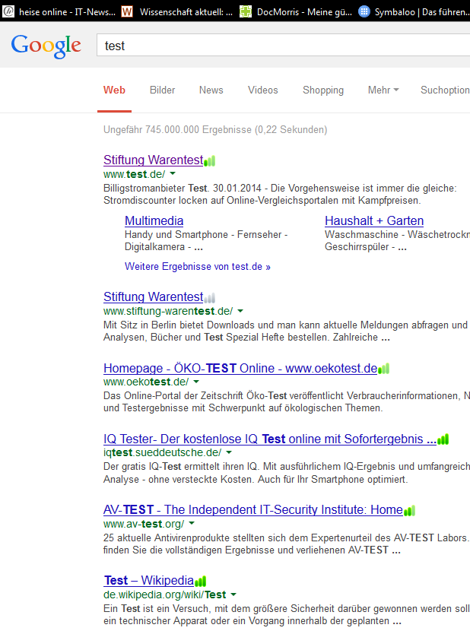This screenshot has height=631, width=470.
Task: Open the Test – Wikipedia result
Action: coord(149,581)
